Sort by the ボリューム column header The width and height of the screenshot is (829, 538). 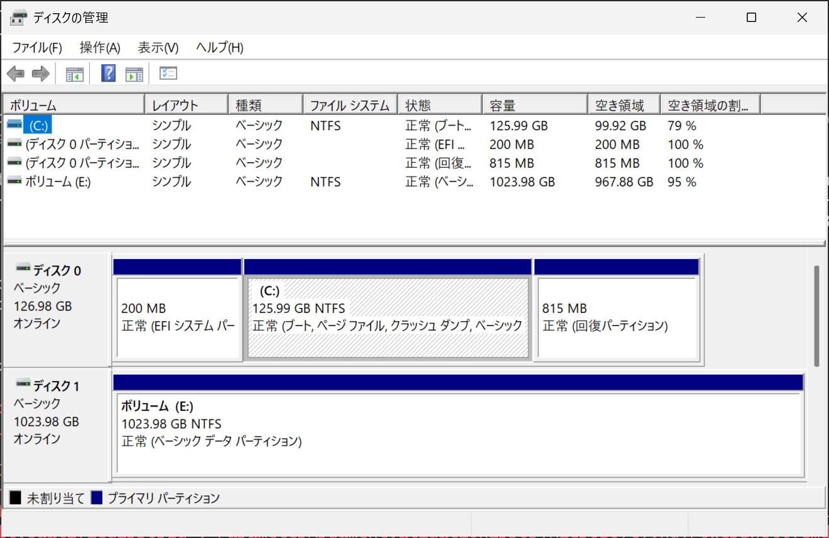[x=74, y=105]
